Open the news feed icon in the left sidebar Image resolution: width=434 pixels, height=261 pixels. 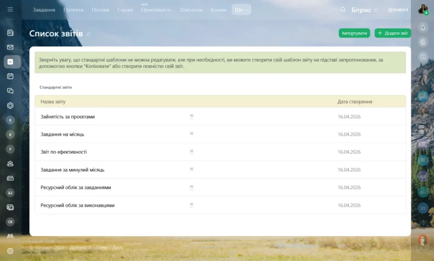click(10, 33)
